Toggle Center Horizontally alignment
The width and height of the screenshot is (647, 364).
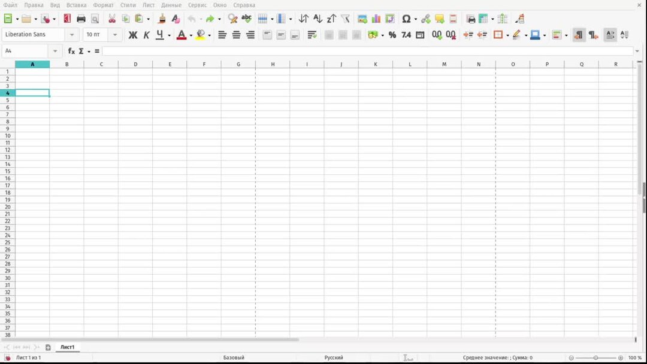pyautogui.click(x=236, y=35)
